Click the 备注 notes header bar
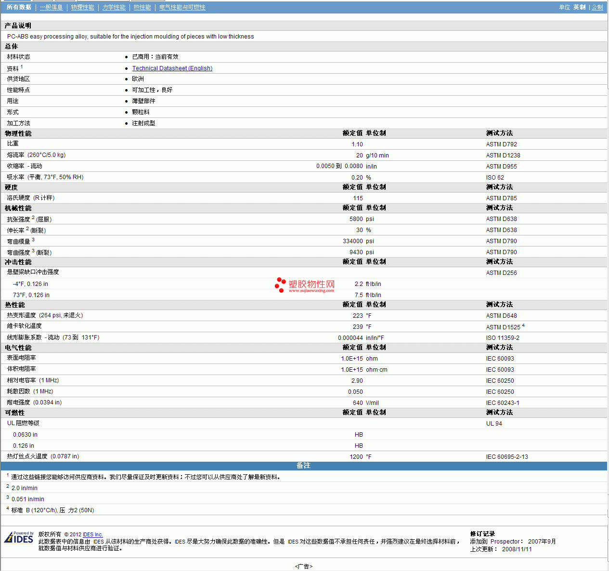This screenshot has width=609, height=571. click(x=304, y=466)
